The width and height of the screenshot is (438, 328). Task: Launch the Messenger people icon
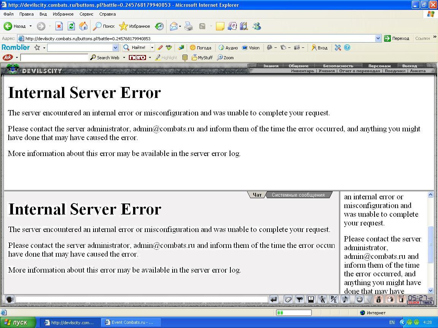click(256, 26)
